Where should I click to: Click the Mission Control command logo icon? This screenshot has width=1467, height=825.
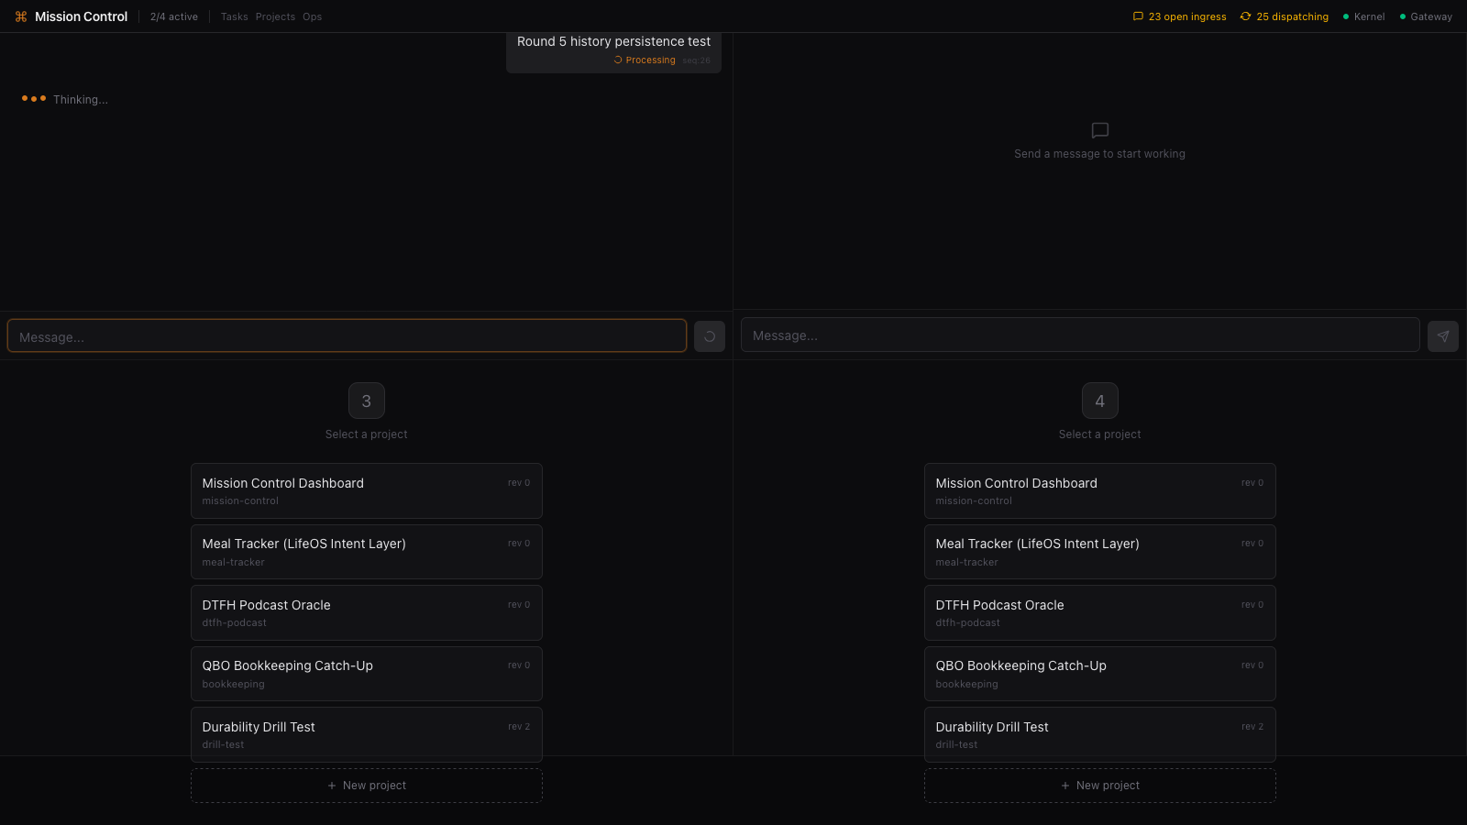coord(21,16)
